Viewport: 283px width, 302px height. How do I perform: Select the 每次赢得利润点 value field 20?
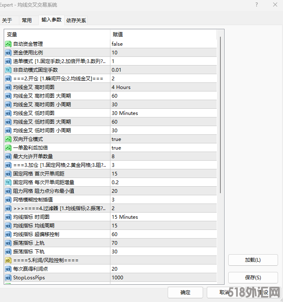[x=163, y=269]
